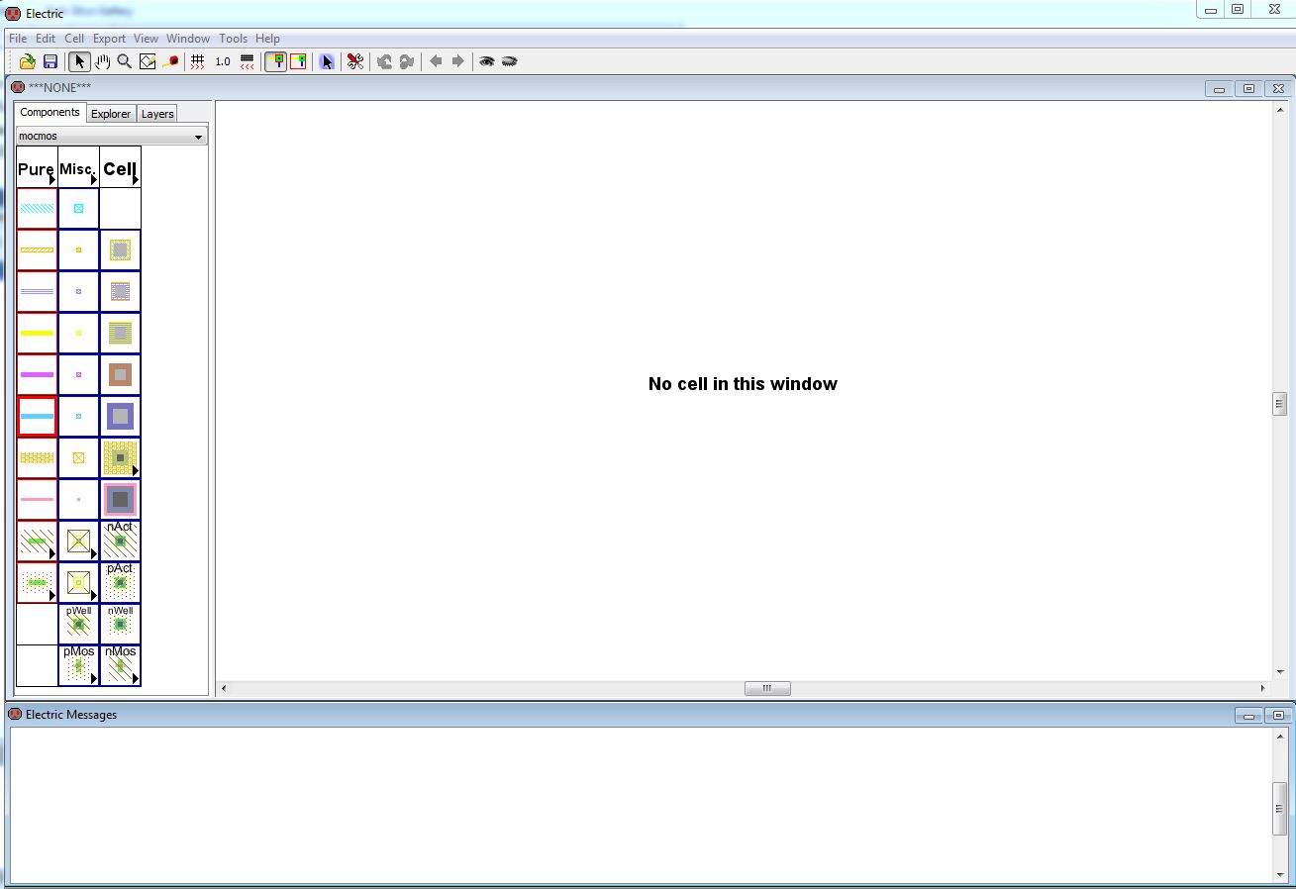
Task: Enable Outline Edit mode with the pencil icon
Action: tap(148, 61)
